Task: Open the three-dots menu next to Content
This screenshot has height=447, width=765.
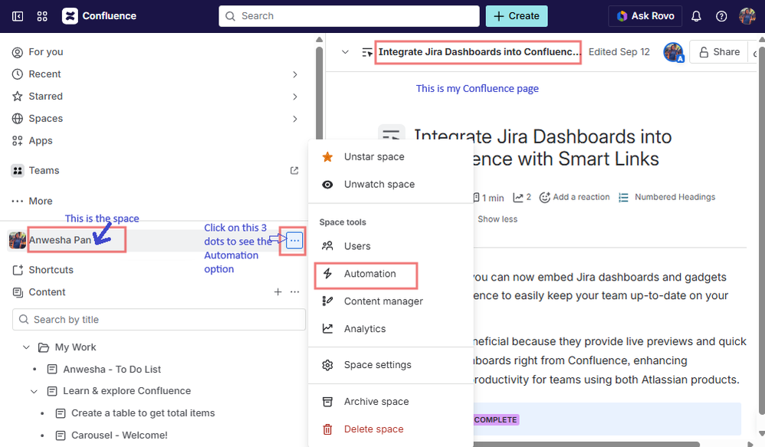Action: (x=294, y=292)
